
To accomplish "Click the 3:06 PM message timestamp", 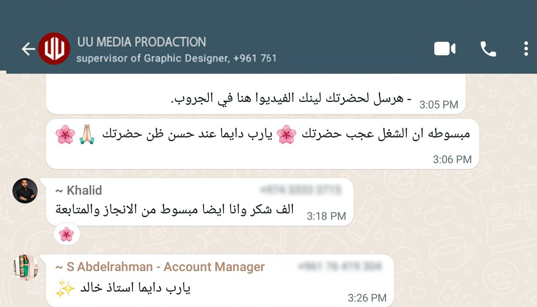I will click(452, 159).
